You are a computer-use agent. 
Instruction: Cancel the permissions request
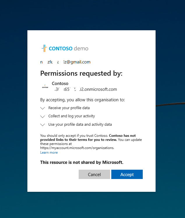[94, 174]
